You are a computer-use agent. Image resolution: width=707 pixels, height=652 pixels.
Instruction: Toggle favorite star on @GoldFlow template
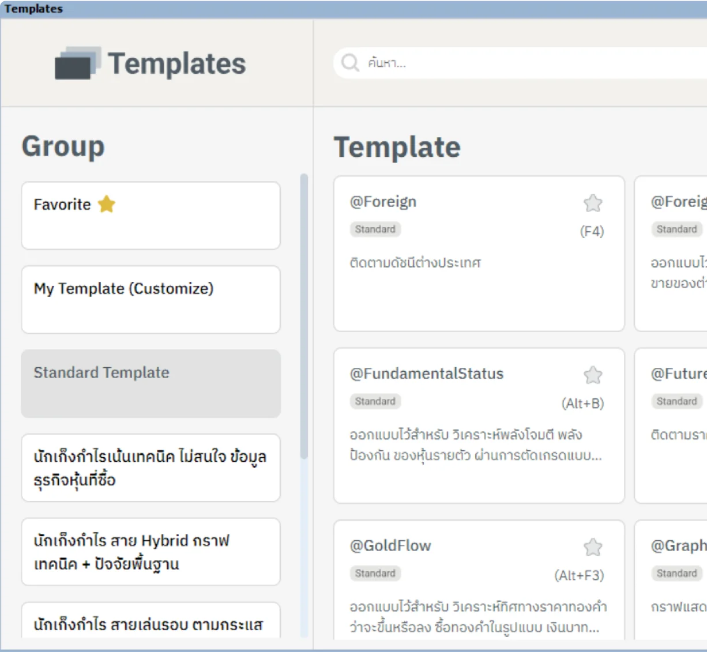593,547
